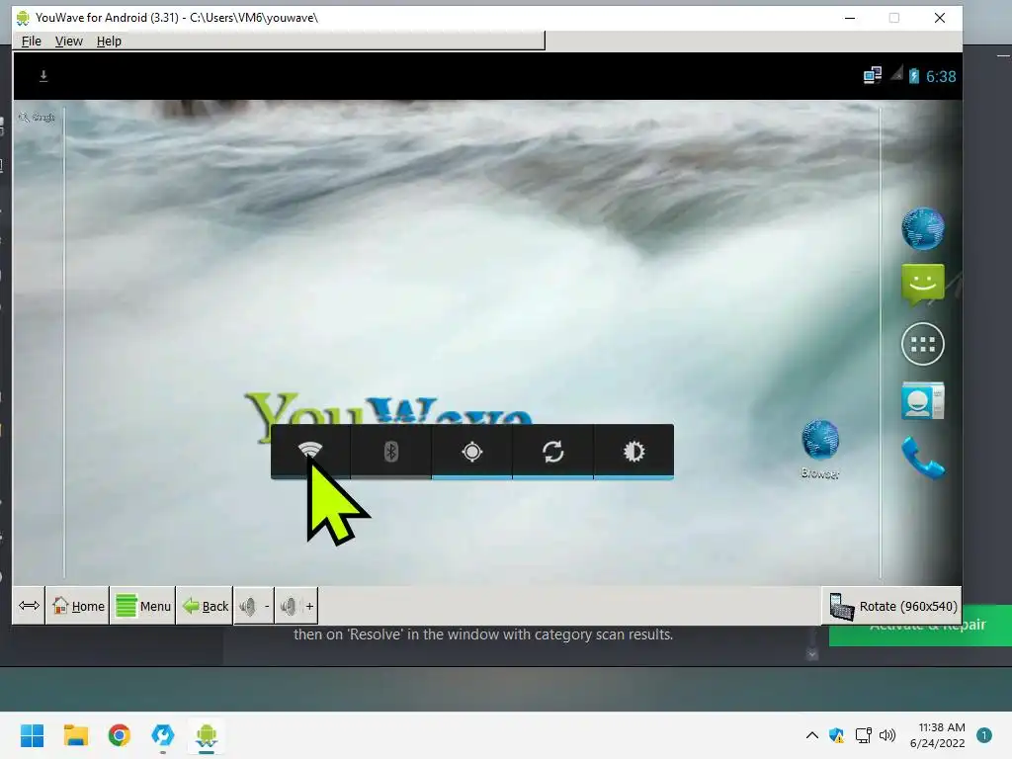
Task: Open the File menu
Action: tap(31, 41)
